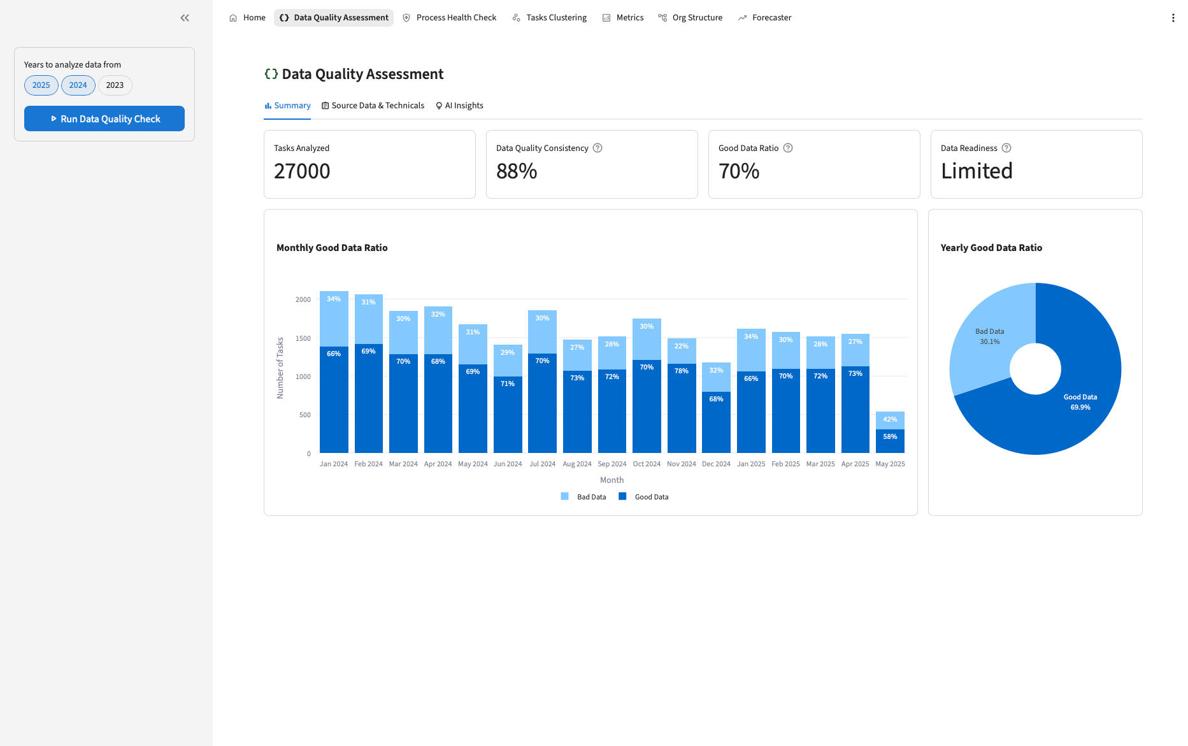Collapse the sidebar with double-chevron icon
Screen dimensions: 1188x746
tap(185, 18)
